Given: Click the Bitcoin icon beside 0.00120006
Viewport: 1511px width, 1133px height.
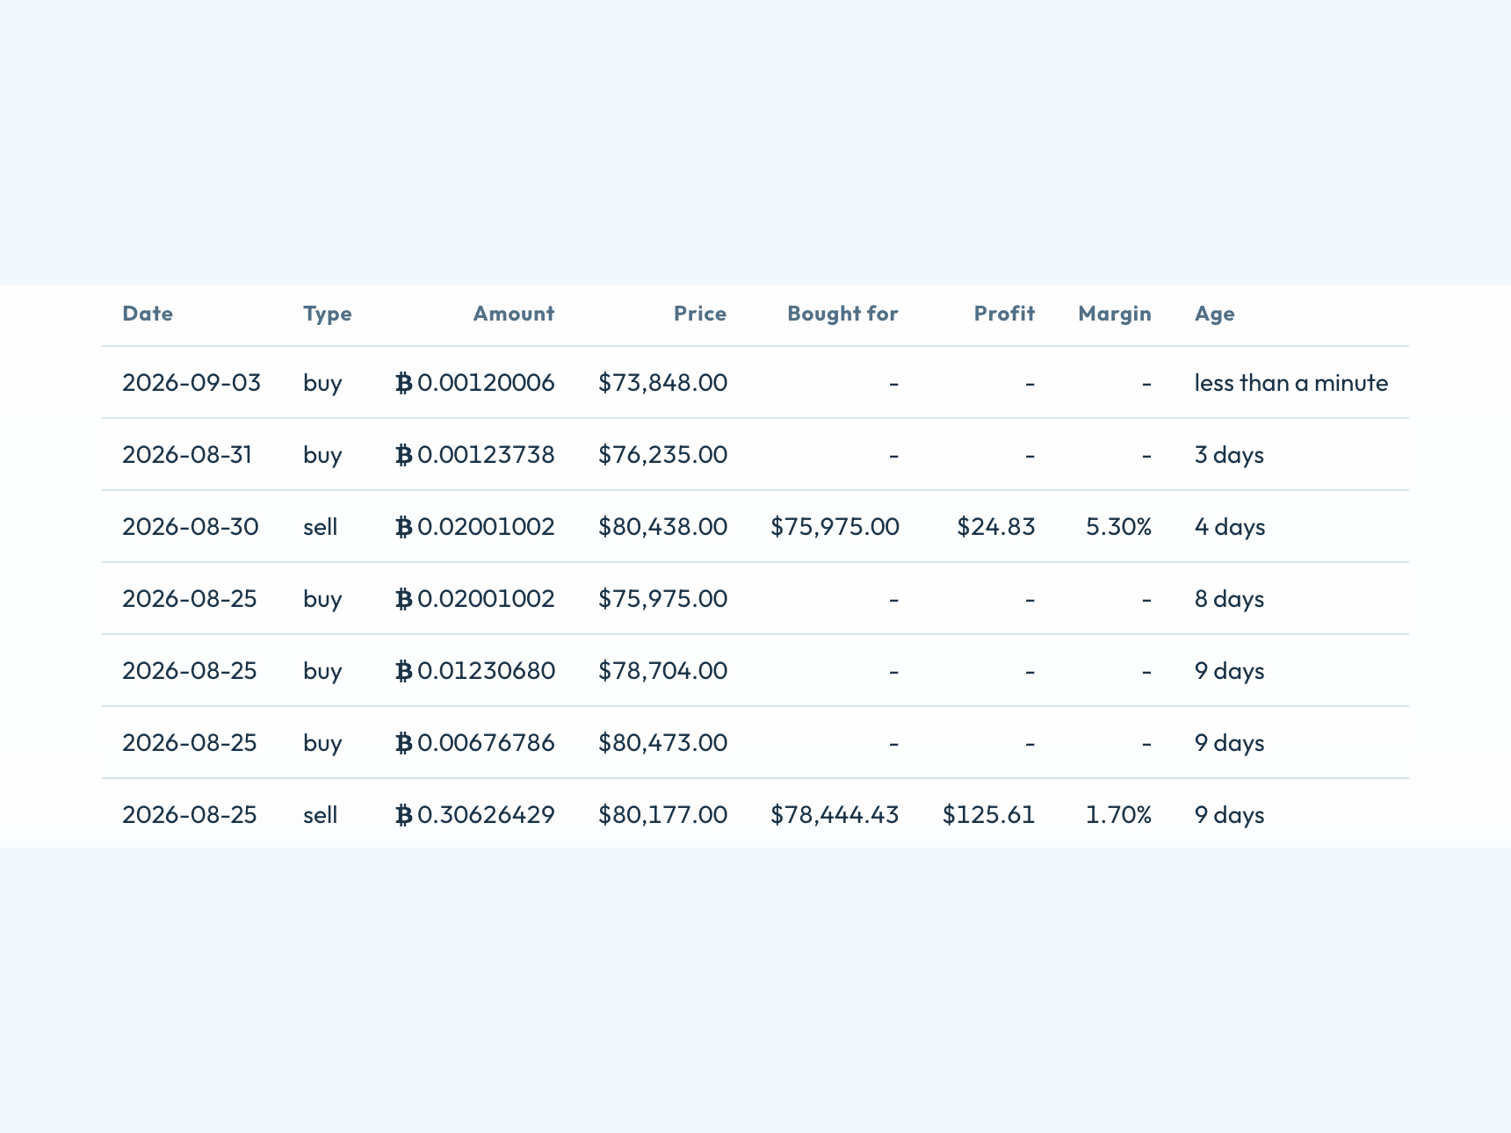Looking at the screenshot, I should [404, 383].
